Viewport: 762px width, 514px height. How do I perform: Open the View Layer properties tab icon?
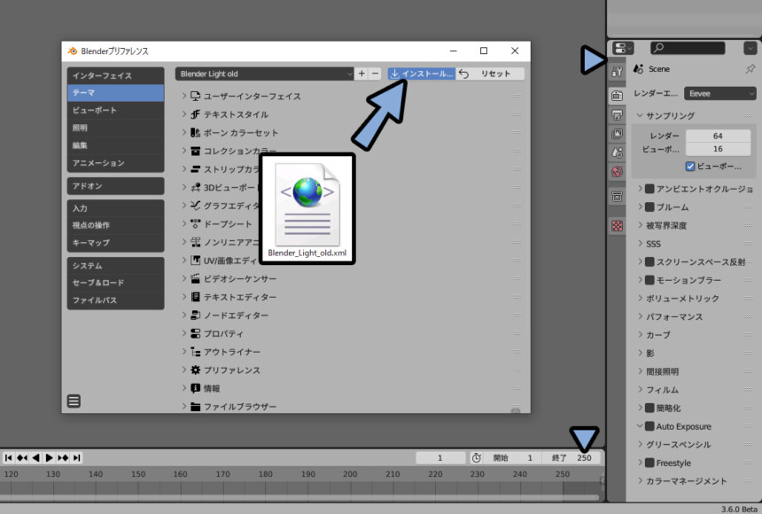[618, 134]
